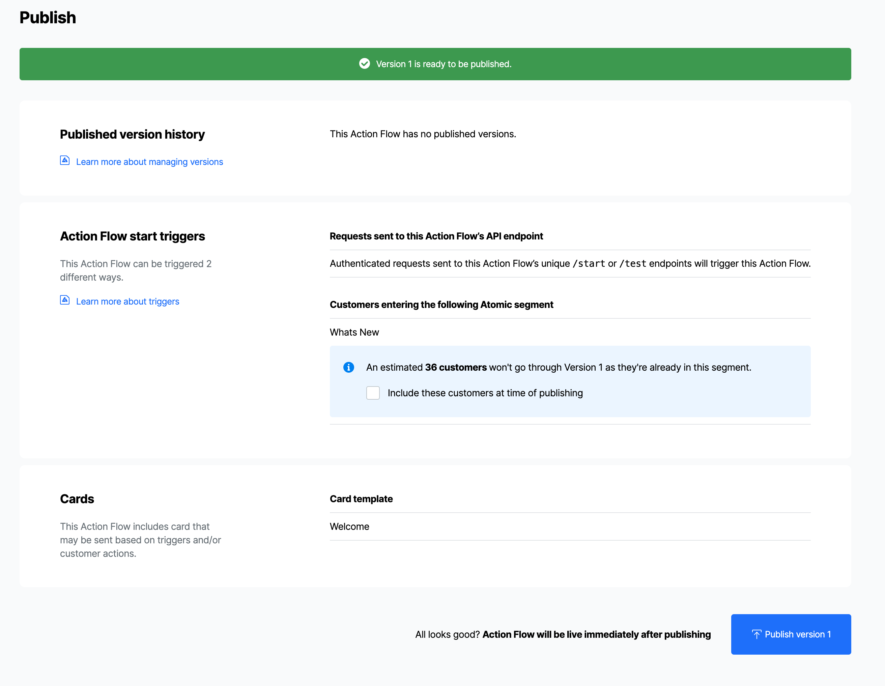Click the blue info icon in the segment notice

[348, 367]
